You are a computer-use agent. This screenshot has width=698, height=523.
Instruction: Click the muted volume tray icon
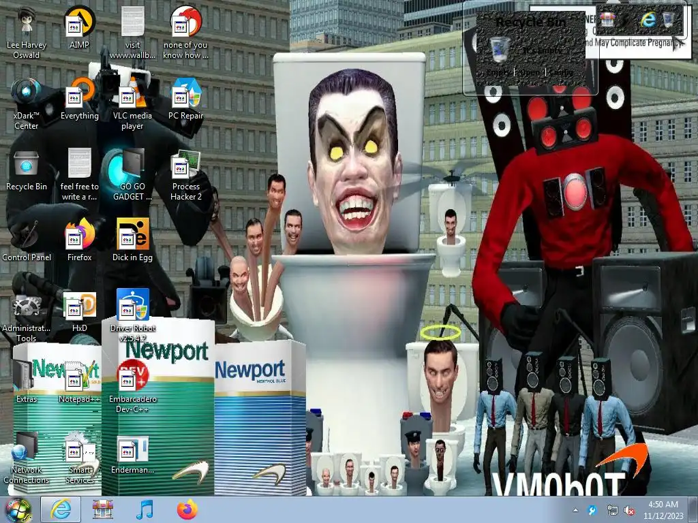click(629, 510)
